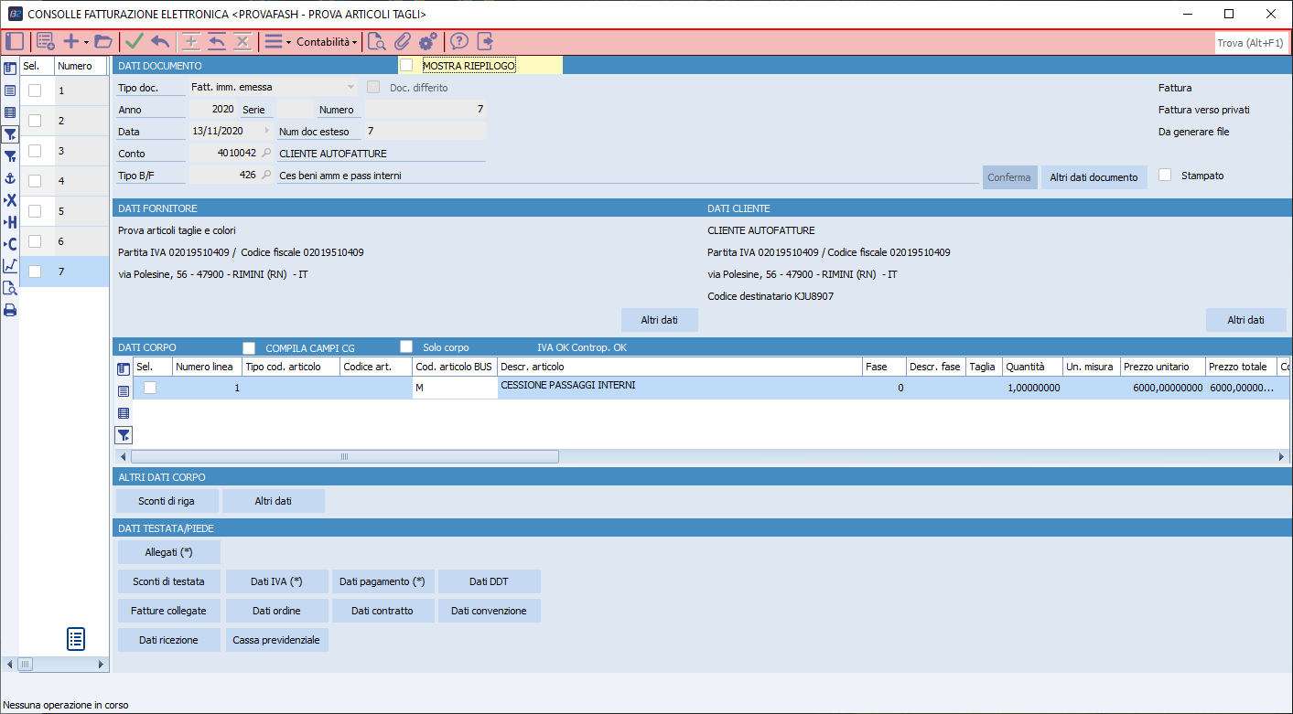Screen dimensions: 1293x714
Task: Expand the Contabilità dropdown menu
Action: (x=327, y=42)
